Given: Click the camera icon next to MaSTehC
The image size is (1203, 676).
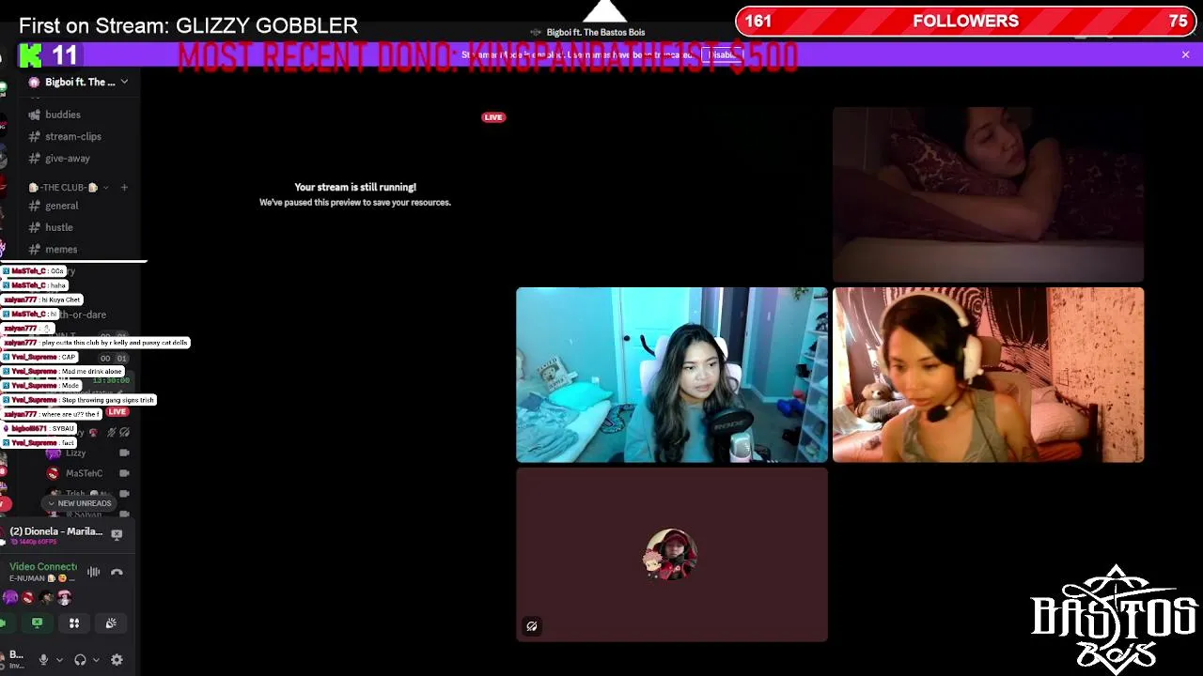Looking at the screenshot, I should point(124,473).
